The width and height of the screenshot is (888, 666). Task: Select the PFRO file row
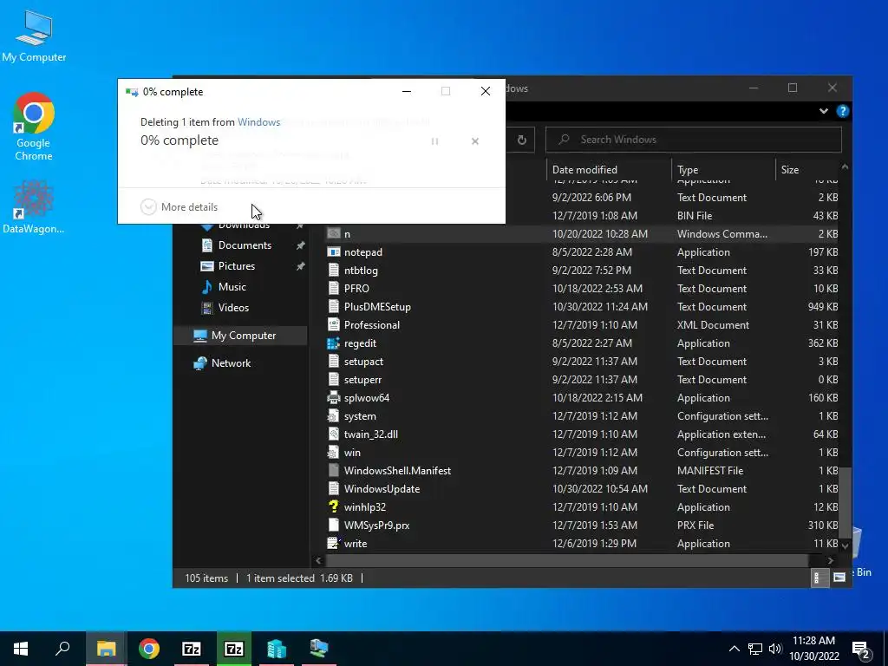[x=581, y=288]
